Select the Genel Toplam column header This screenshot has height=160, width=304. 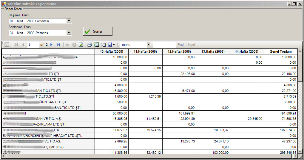tap(280, 51)
